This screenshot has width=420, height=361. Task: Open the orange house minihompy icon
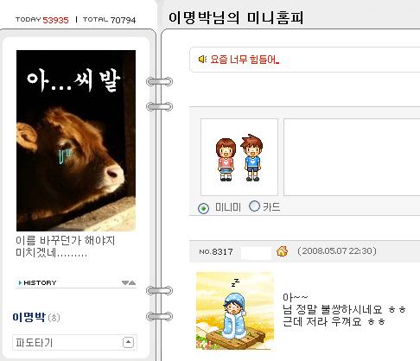[x=282, y=251]
